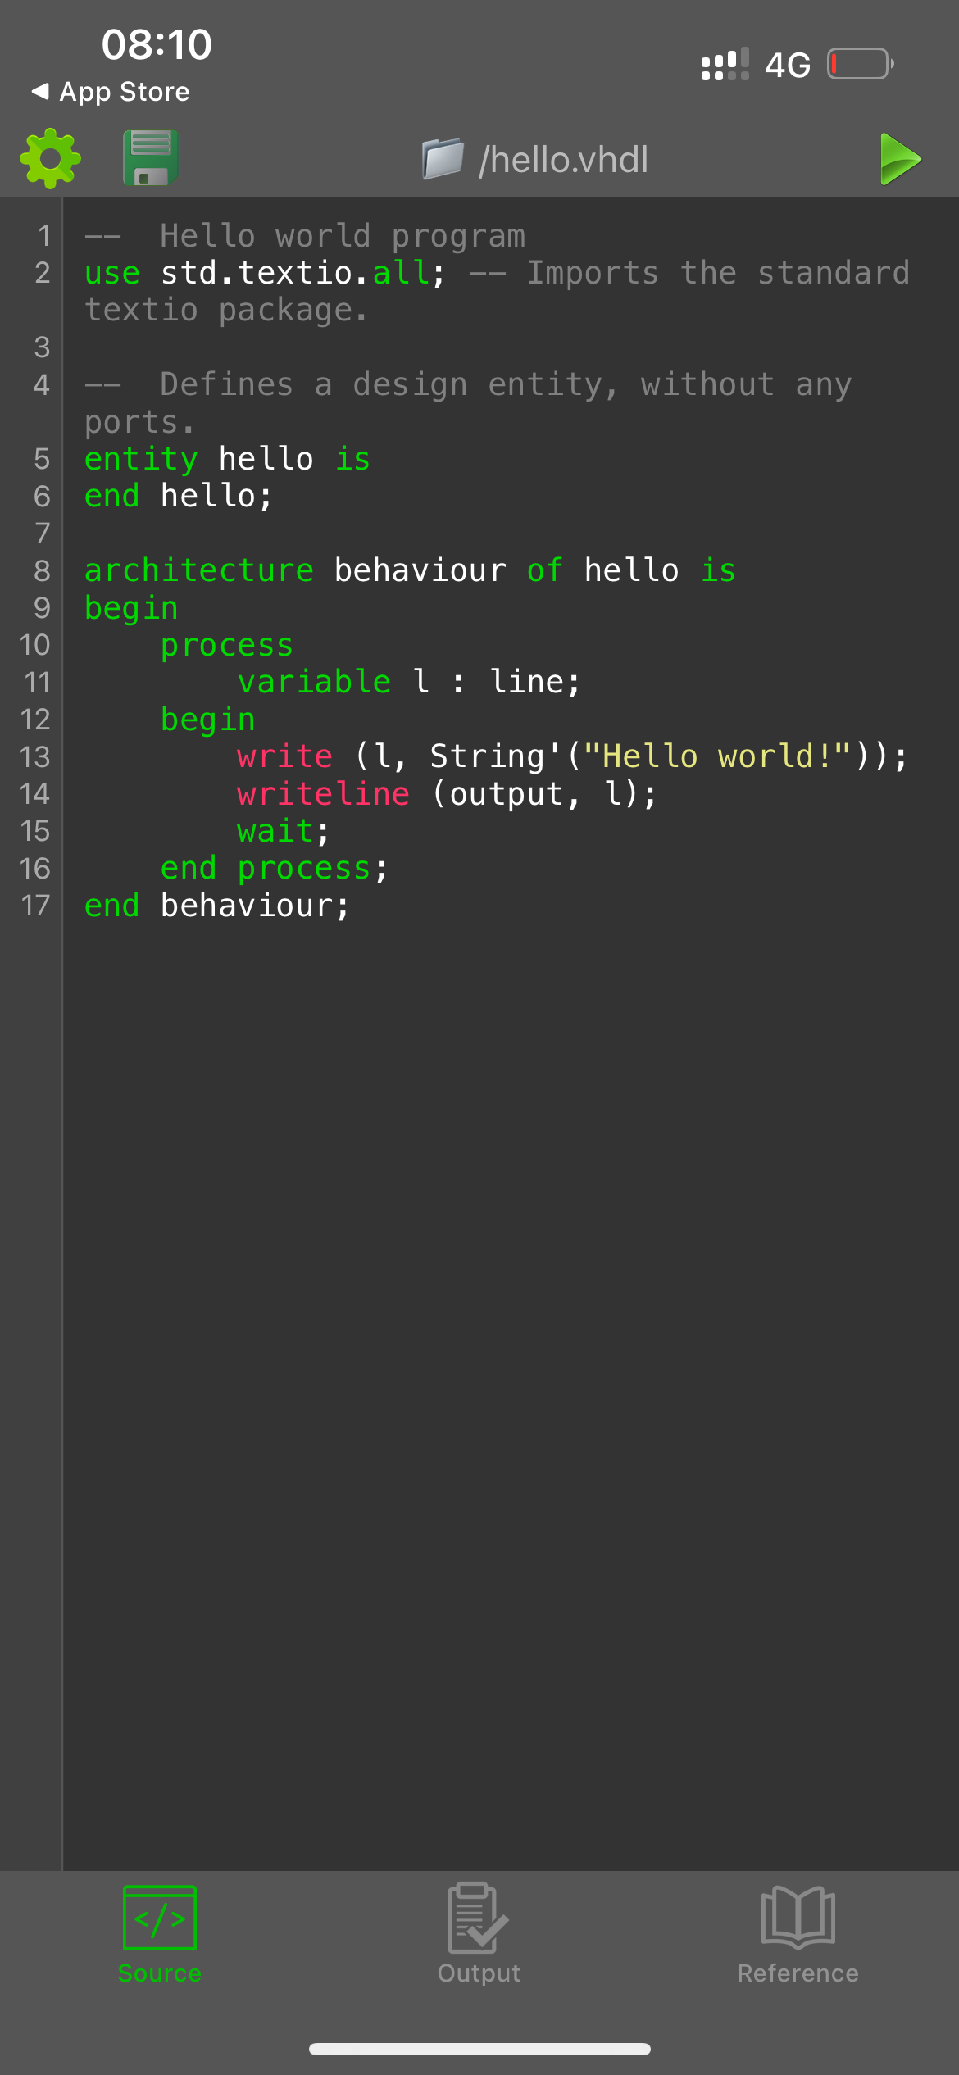Screen dimensions: 959x2075
Task: Select the Source tab label
Action: (x=159, y=1973)
